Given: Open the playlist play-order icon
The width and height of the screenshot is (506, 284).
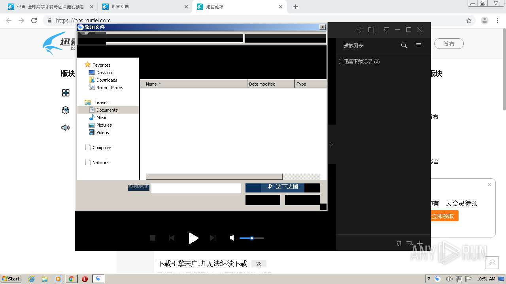Looking at the screenshot, I should pyautogui.click(x=410, y=243).
